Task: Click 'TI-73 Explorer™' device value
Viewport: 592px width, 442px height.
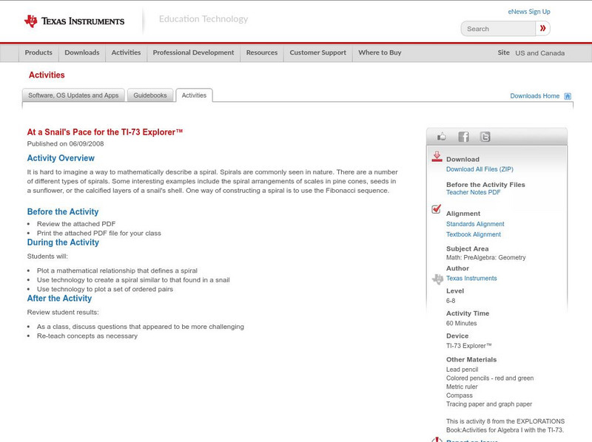Action: click(x=469, y=346)
